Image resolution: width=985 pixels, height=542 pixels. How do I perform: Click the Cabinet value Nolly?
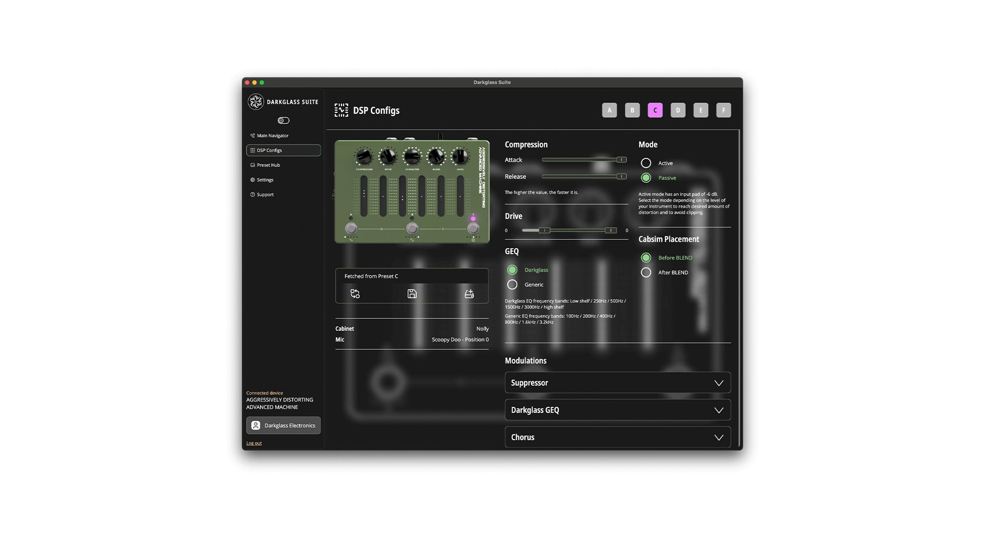pos(482,329)
